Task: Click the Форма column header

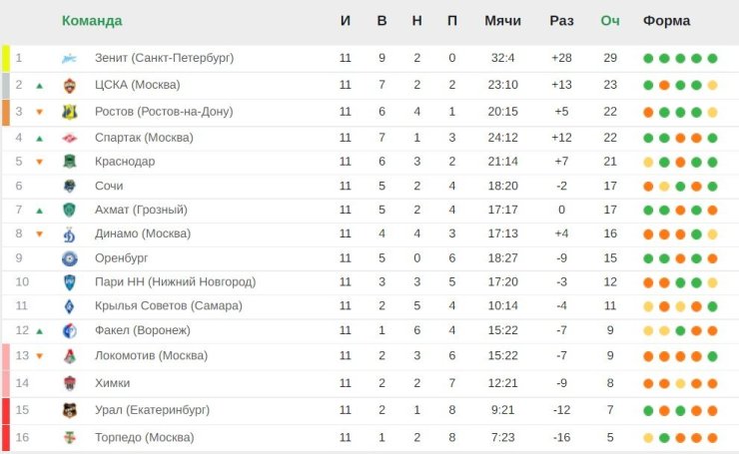Action: [667, 21]
